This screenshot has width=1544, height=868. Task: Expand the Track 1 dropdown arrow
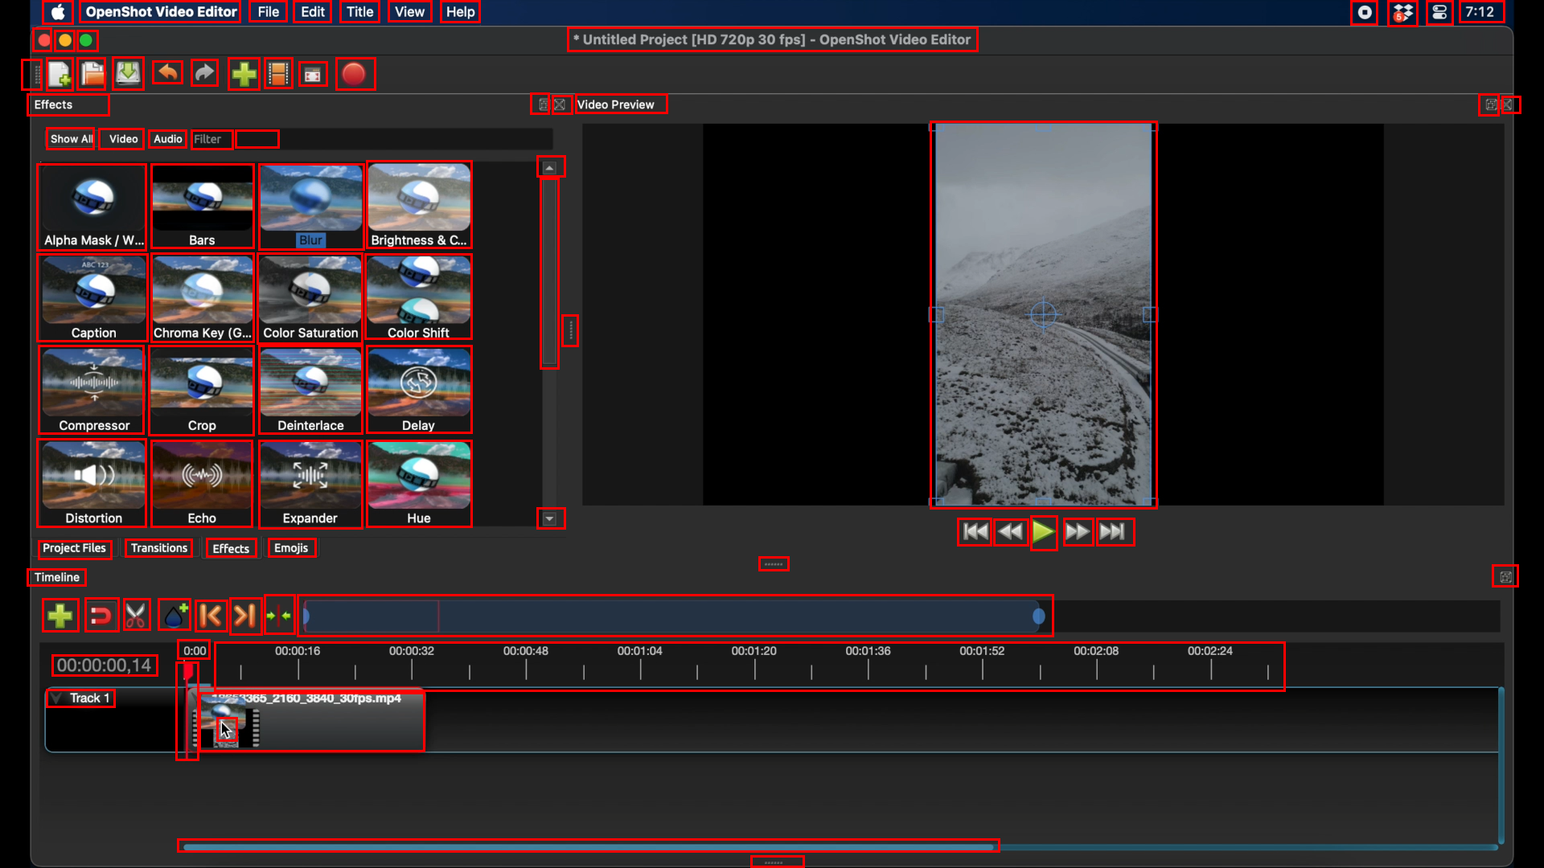[56, 698]
